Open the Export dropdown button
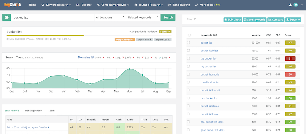This screenshot has width=306, height=134. click(293, 20)
